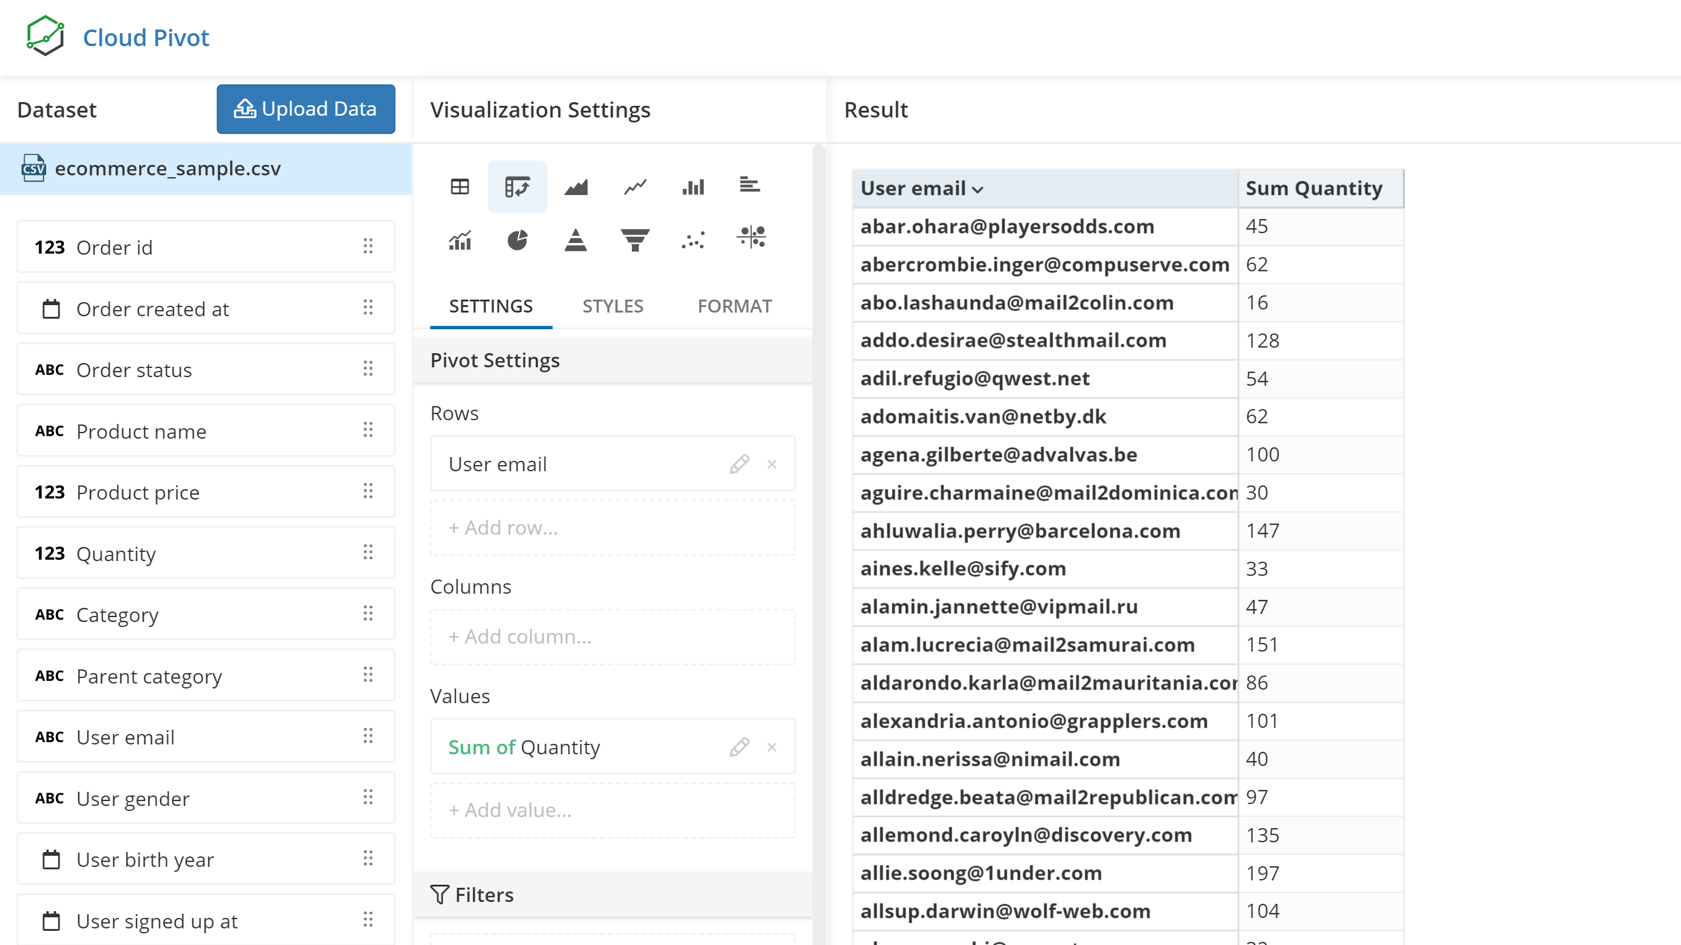This screenshot has height=945, width=1681.
Task: Select the funnel chart icon
Action: pyautogui.click(x=635, y=239)
